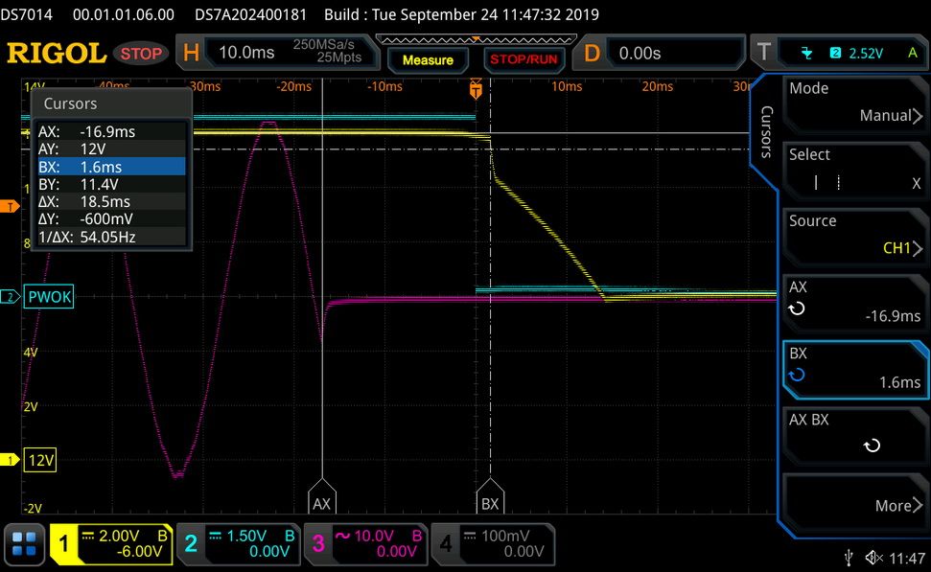The image size is (931, 572).
Task: Click the channel 1 2.00V scale value
Action: point(119,536)
